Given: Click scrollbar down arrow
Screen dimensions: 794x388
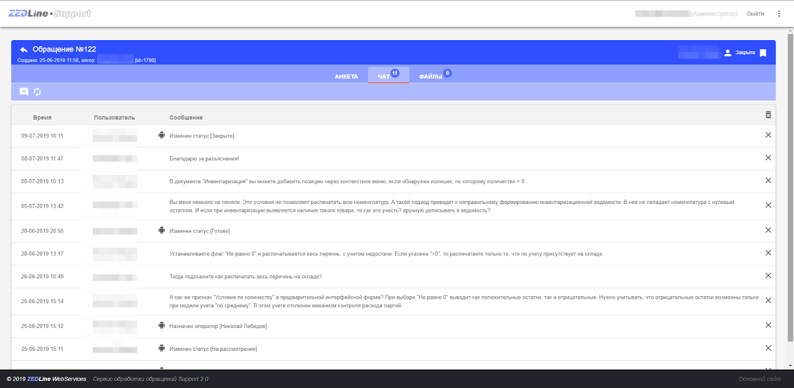Looking at the screenshot, I should pos(791,366).
